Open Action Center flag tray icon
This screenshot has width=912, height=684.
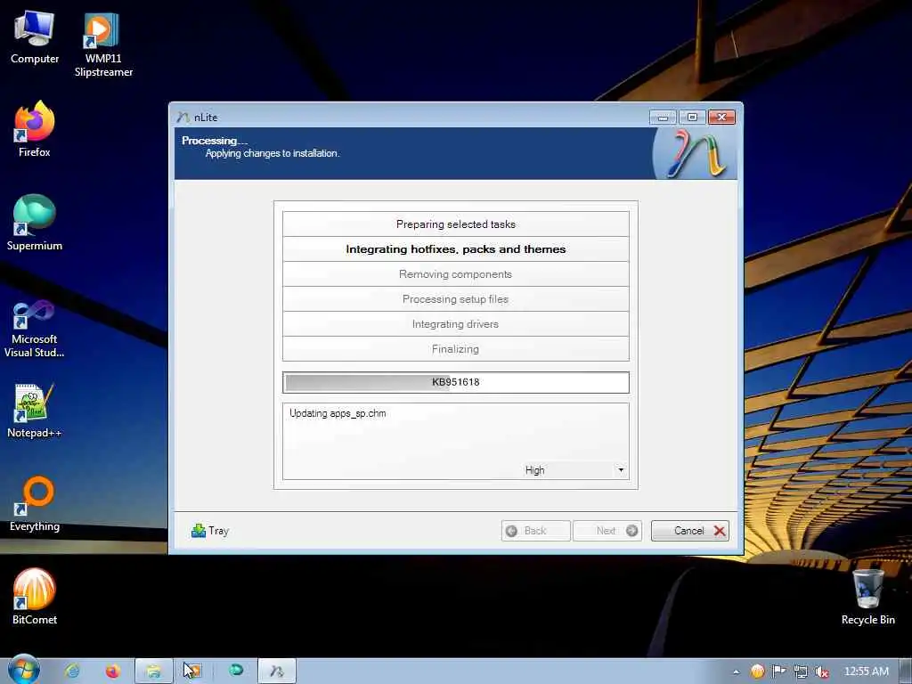pos(778,672)
